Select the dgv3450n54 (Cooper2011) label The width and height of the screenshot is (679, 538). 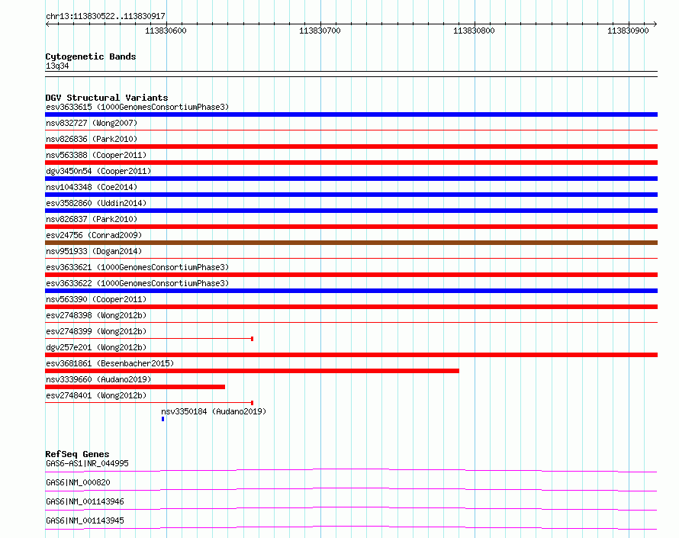click(x=98, y=171)
